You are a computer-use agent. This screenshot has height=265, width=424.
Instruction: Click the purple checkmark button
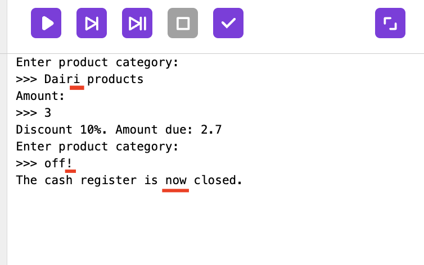[228, 23]
